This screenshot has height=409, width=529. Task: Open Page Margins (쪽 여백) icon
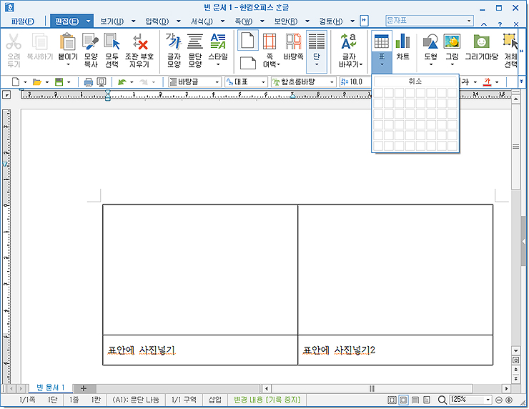coord(270,42)
